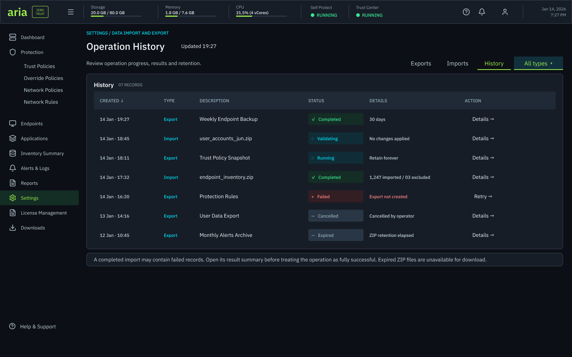This screenshot has height=357, width=572.
Task: Click the Status column header
Action: (316, 101)
